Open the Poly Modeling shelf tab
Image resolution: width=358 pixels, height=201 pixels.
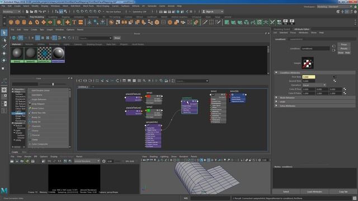(x=37, y=17)
